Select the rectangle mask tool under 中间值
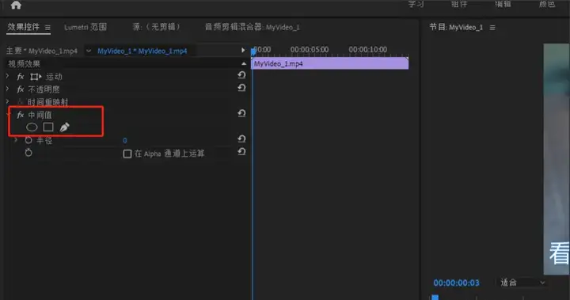The image size is (570, 300). [x=48, y=127]
